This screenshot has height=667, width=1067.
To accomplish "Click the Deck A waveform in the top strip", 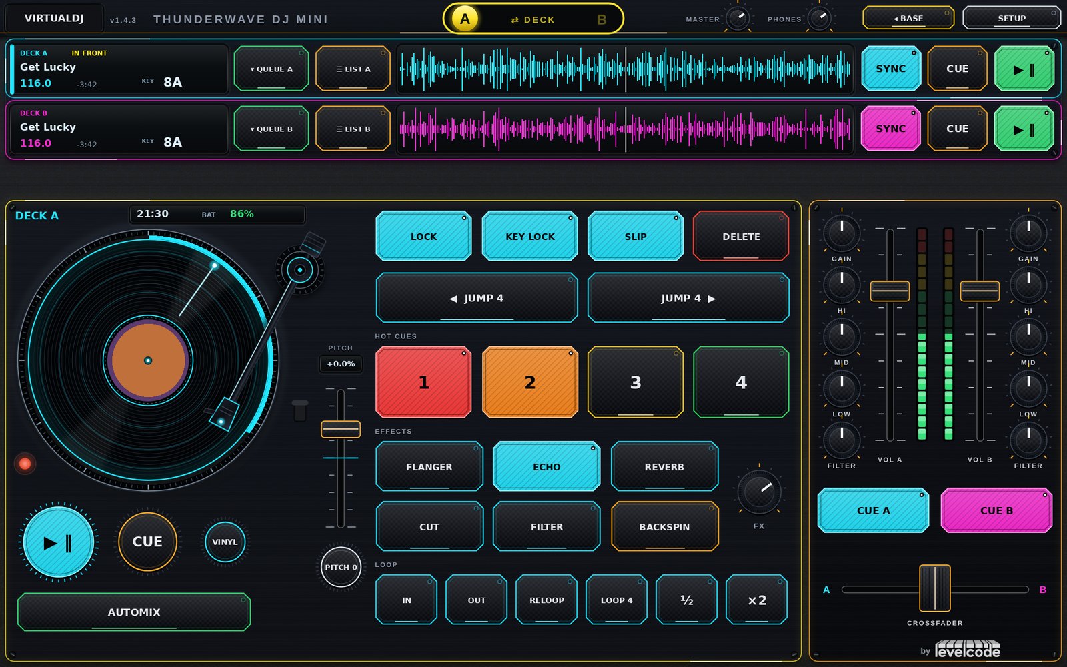I will click(x=626, y=69).
